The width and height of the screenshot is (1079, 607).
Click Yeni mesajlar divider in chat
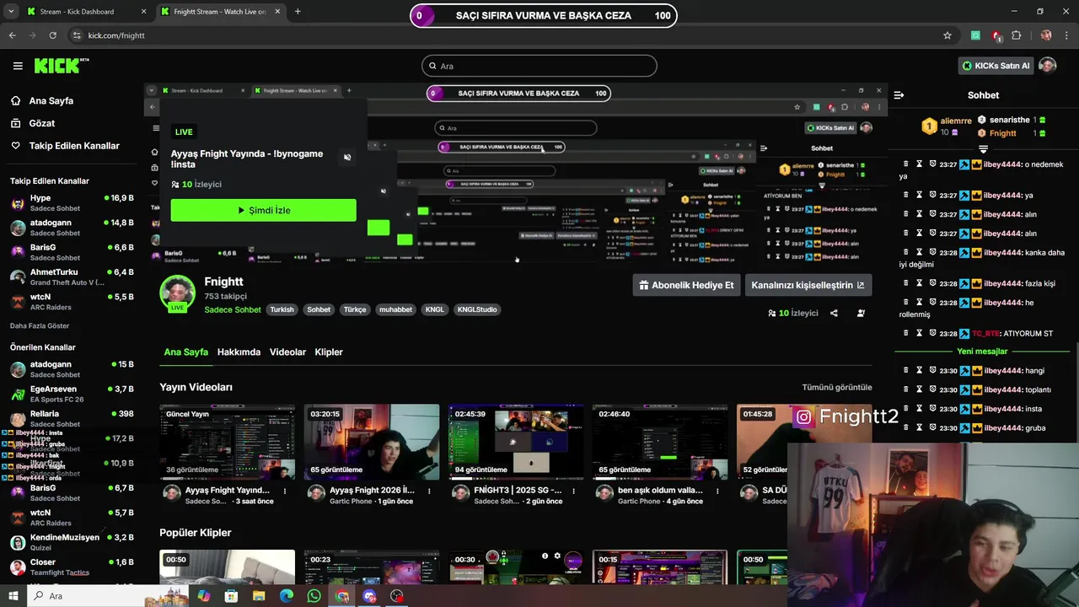point(982,351)
